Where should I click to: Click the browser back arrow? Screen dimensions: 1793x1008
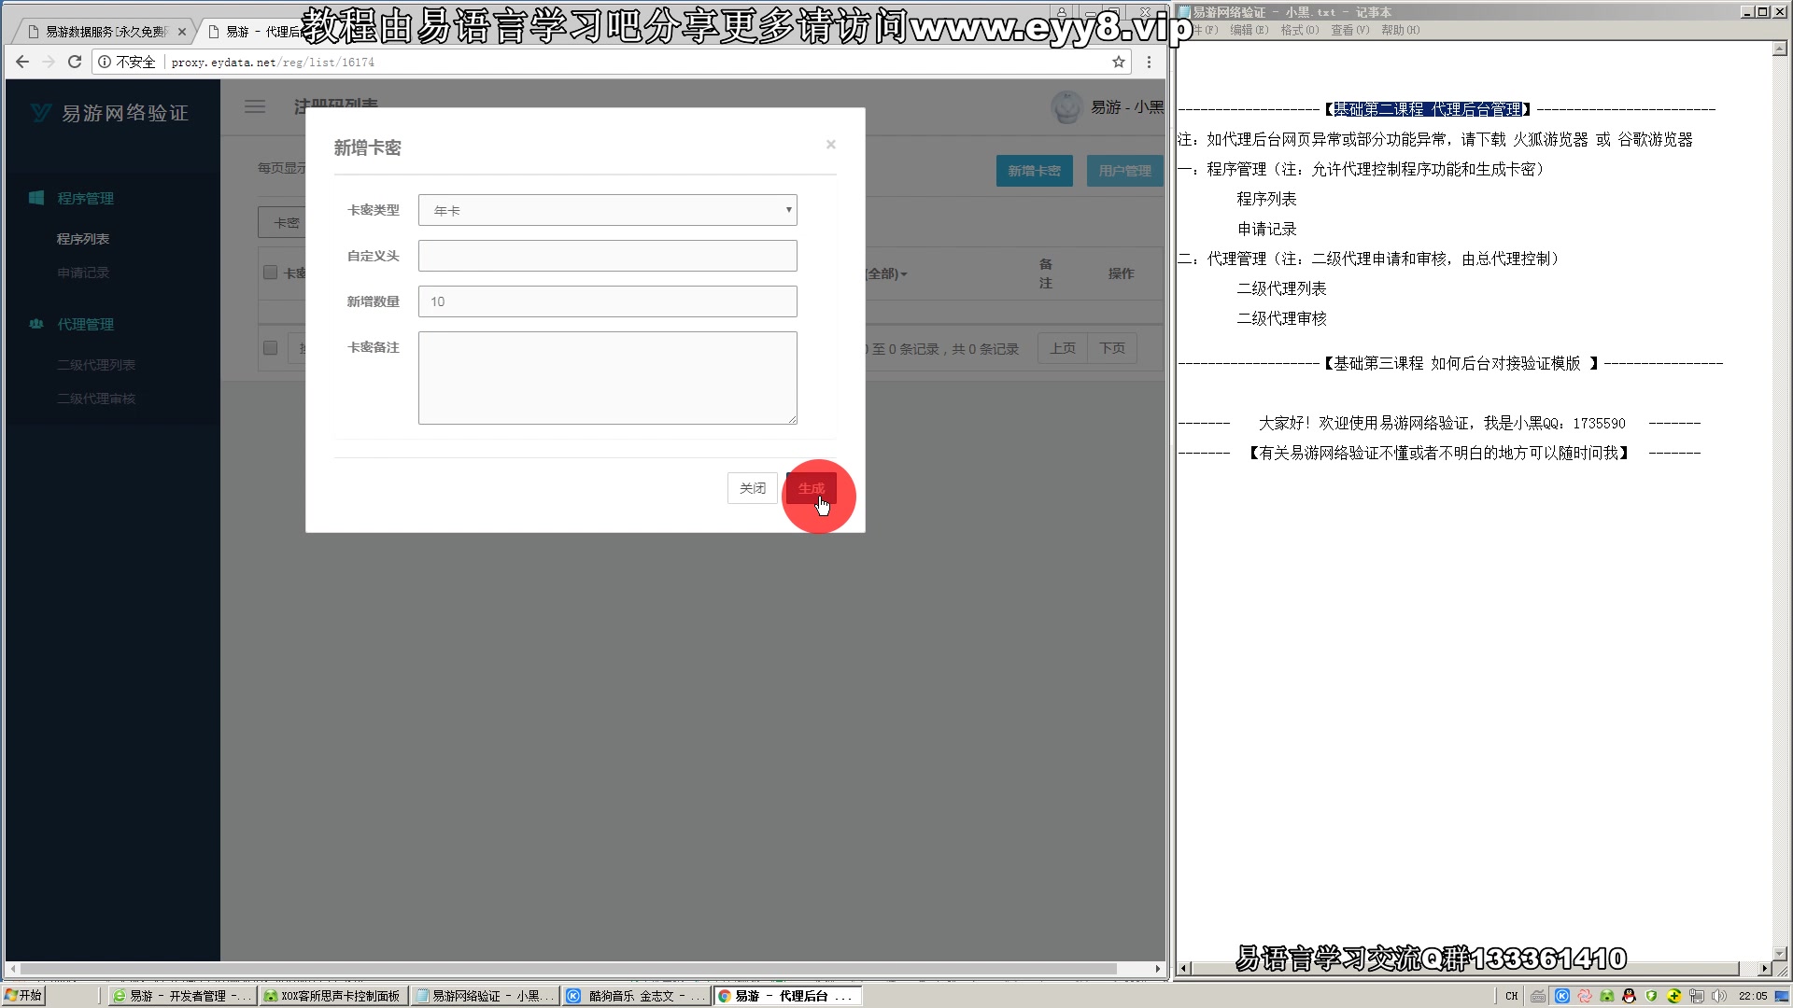tap(22, 62)
